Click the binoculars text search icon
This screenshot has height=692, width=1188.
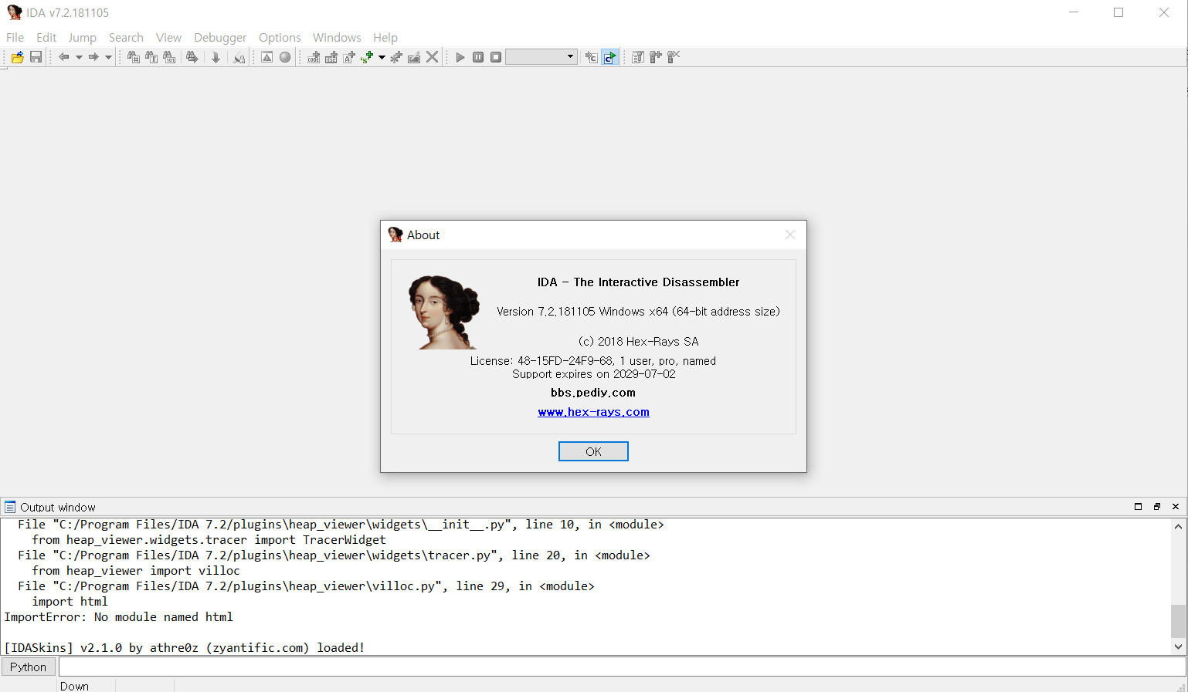(x=151, y=57)
